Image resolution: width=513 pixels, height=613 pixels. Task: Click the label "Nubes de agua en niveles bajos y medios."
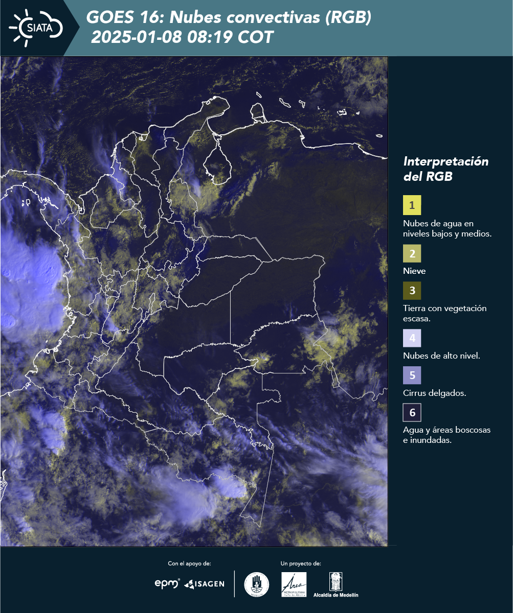point(448,229)
